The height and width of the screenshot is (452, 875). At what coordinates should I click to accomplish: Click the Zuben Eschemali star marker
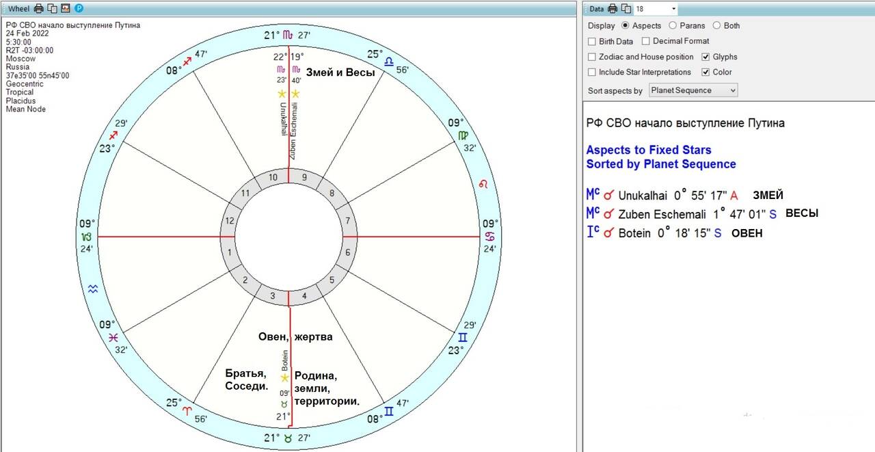[296, 94]
